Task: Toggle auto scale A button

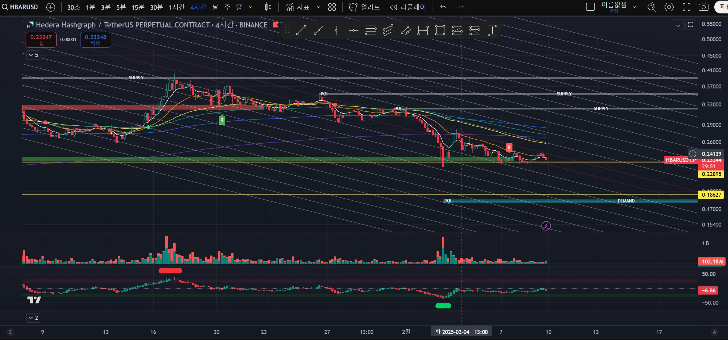Action: (x=714, y=332)
